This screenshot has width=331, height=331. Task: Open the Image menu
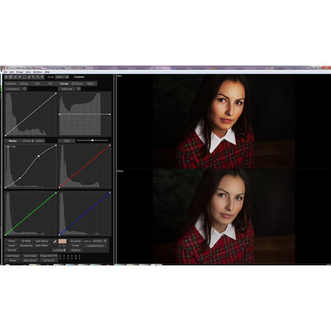19,72
